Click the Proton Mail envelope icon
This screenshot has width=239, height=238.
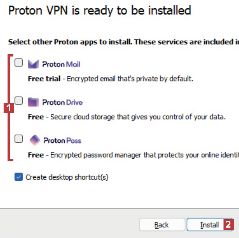tap(33, 64)
